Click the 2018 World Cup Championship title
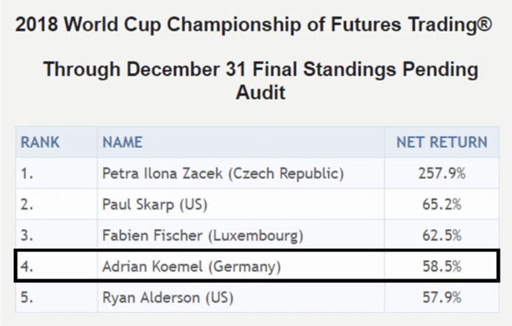 pos(254,25)
